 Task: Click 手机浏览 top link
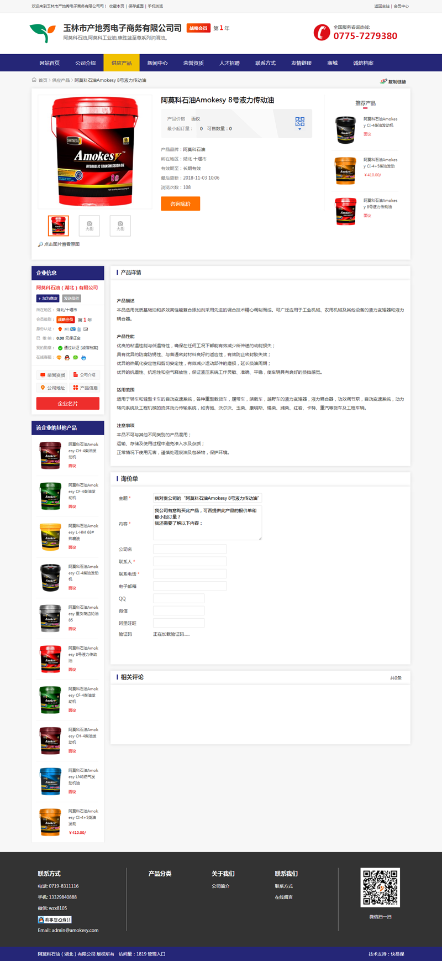(155, 6)
